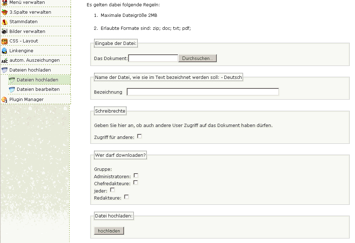Open the Dateien hochladen submenu item
Image resolution: width=355 pixels, height=243 pixels.
(x=37, y=80)
